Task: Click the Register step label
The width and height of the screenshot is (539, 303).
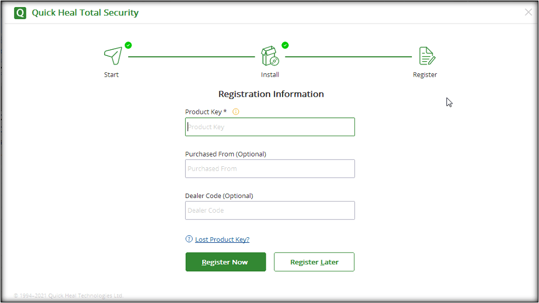Action: pyautogui.click(x=425, y=75)
